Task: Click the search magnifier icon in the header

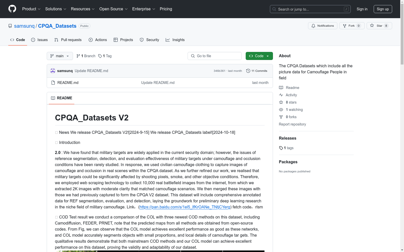Action: pyautogui.click(x=274, y=9)
